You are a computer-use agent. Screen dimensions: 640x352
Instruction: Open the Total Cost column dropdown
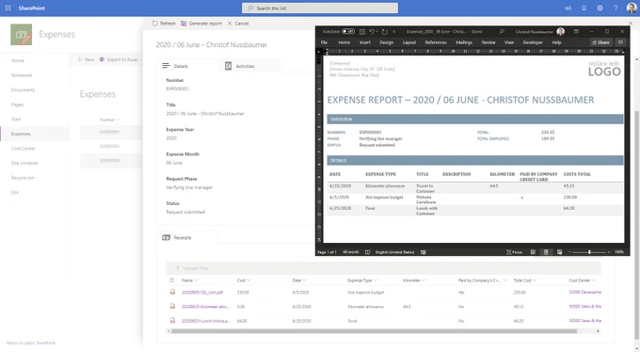[535, 280]
